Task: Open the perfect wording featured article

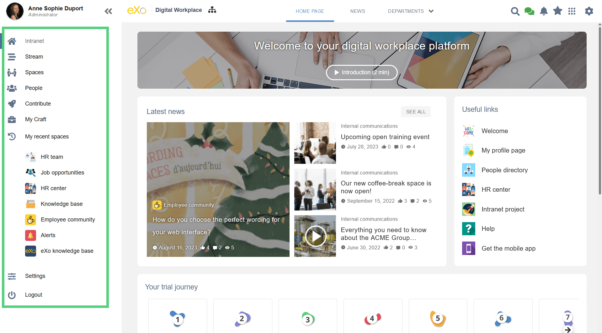Action: [216, 226]
